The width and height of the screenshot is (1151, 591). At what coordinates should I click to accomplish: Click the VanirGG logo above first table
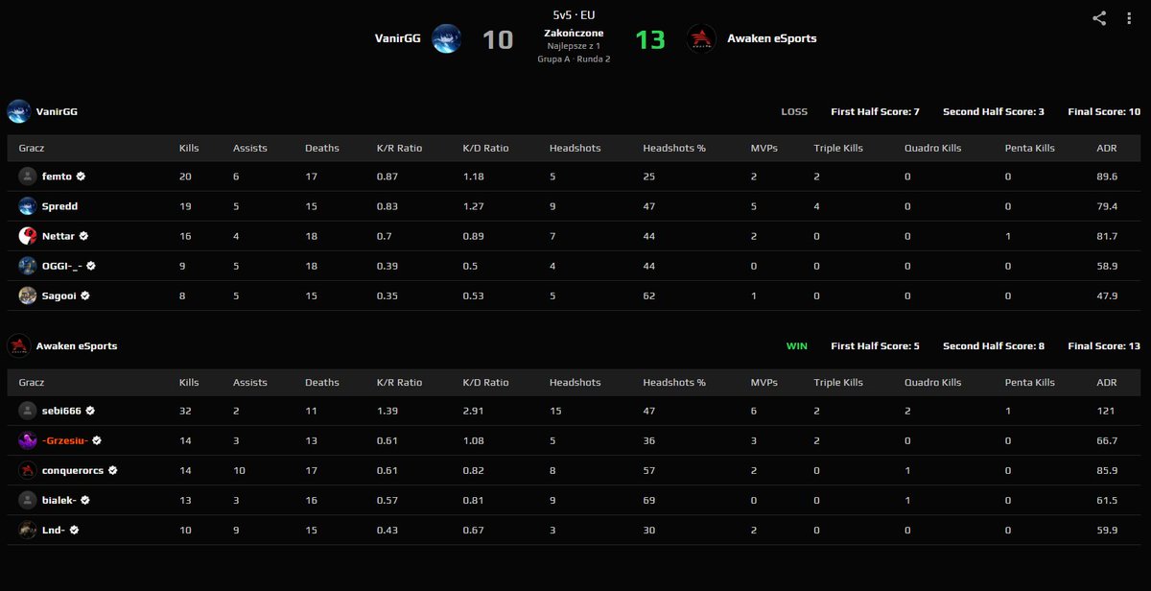tap(18, 111)
